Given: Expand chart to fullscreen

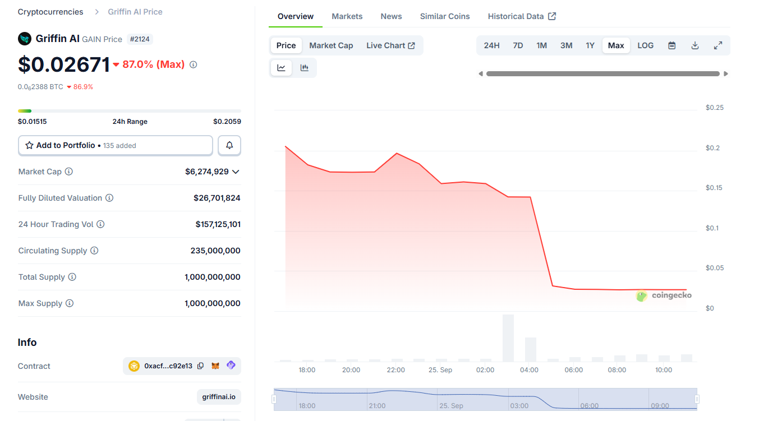Looking at the screenshot, I should coord(718,45).
